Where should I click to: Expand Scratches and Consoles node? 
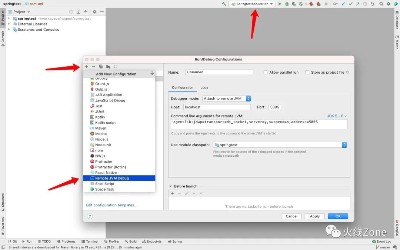pyautogui.click(x=9, y=30)
